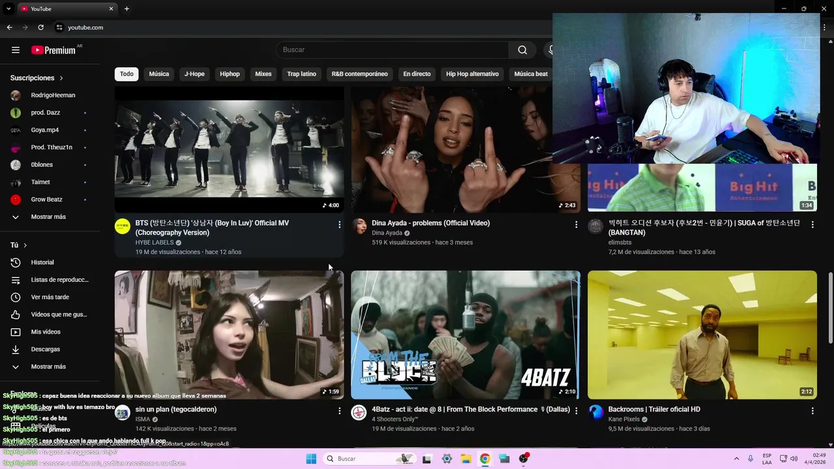
Task: Expand the Suscripciones section chevron
Action: pos(61,78)
